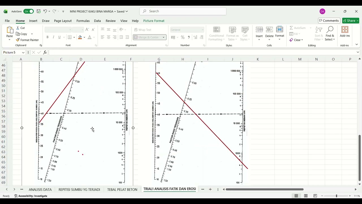The height and width of the screenshot is (204, 362).
Task: Open the Copy dropdown arrow
Action: point(32,34)
